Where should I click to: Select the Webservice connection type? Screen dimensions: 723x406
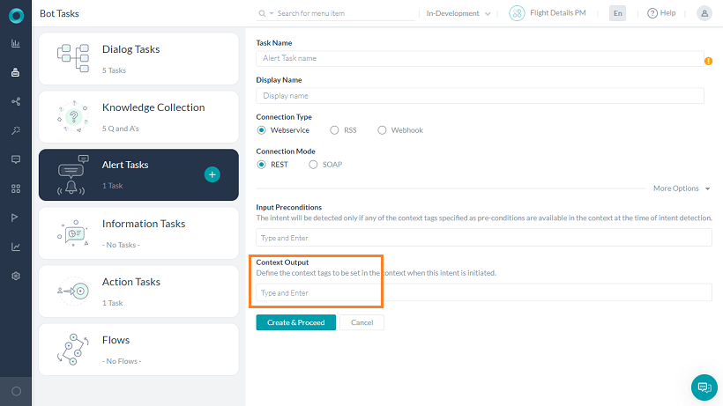click(262, 130)
